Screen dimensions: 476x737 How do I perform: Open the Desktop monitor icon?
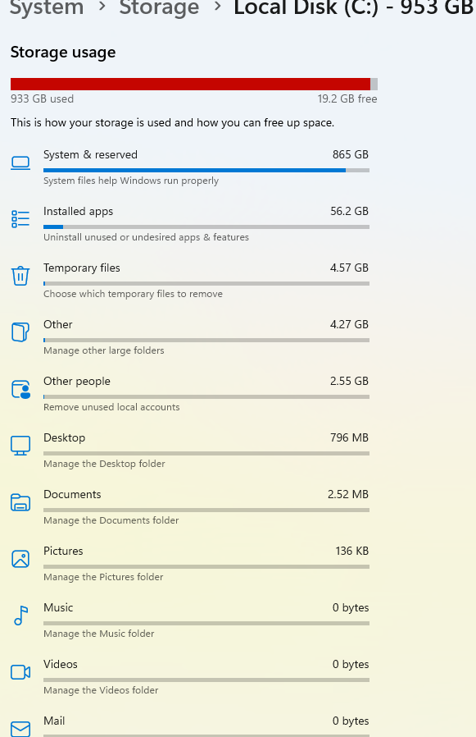[20, 446]
